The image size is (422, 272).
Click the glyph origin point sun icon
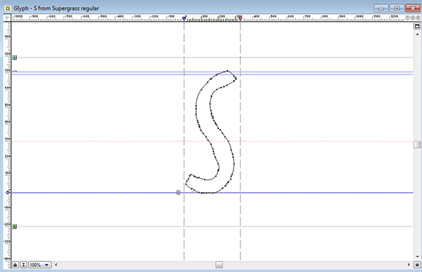(x=178, y=192)
